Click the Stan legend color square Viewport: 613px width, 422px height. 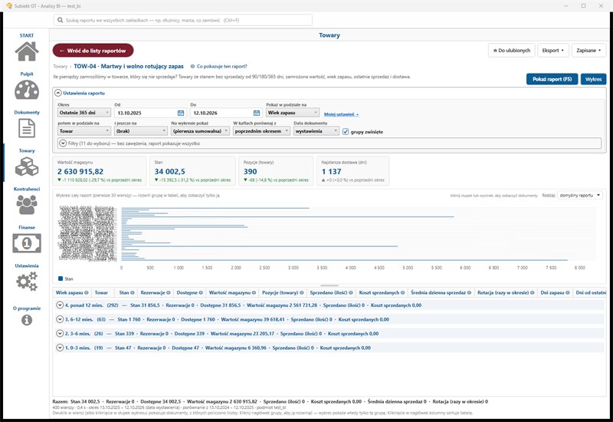pos(61,279)
